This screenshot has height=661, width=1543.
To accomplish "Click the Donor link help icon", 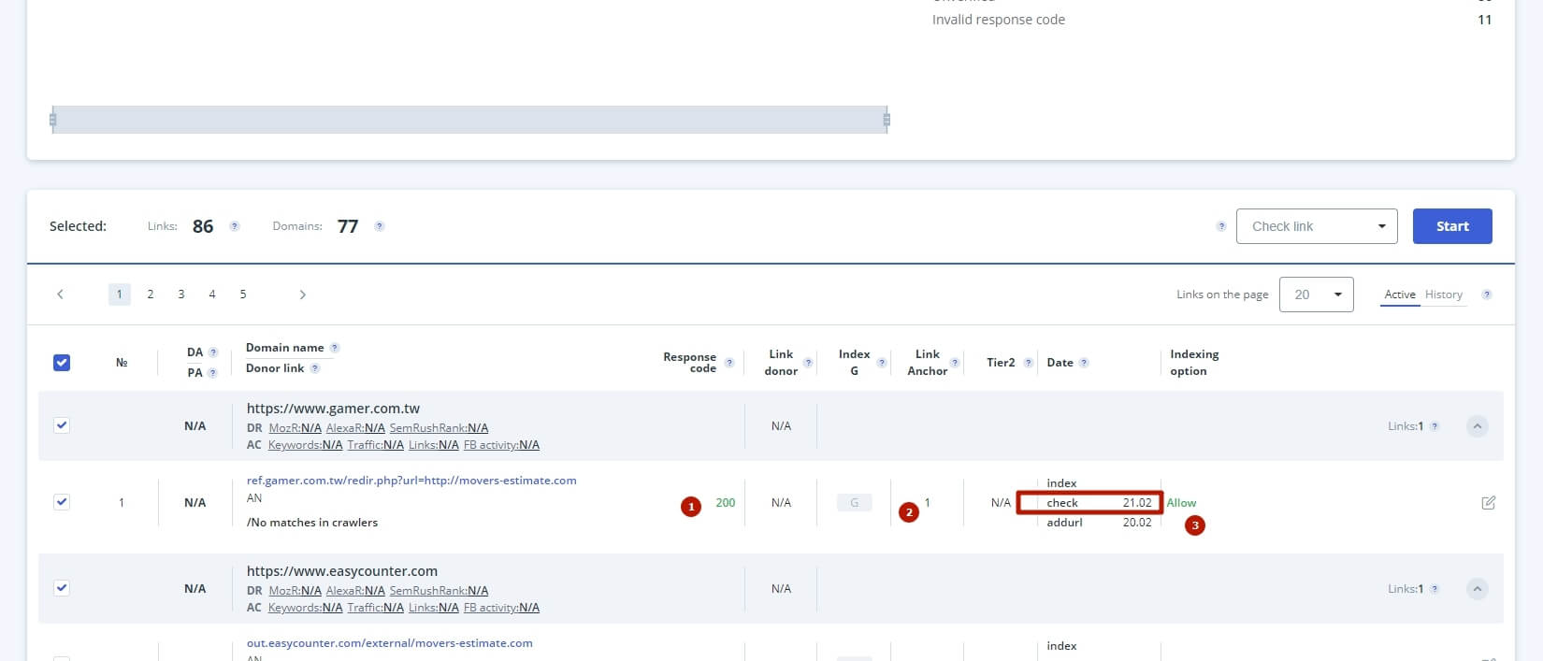I will click(315, 368).
